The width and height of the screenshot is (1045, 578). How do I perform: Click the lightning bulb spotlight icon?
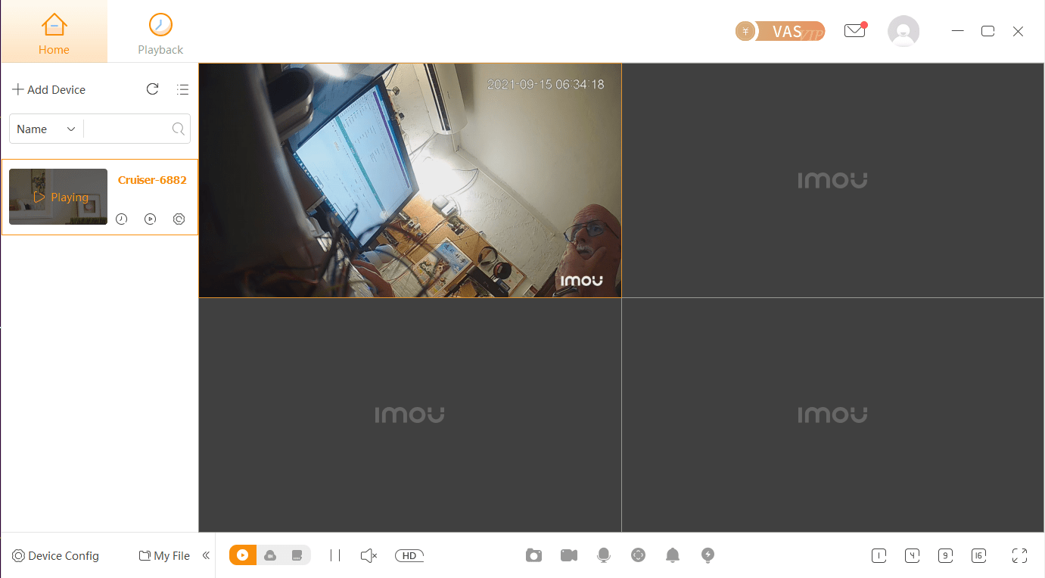coord(708,555)
